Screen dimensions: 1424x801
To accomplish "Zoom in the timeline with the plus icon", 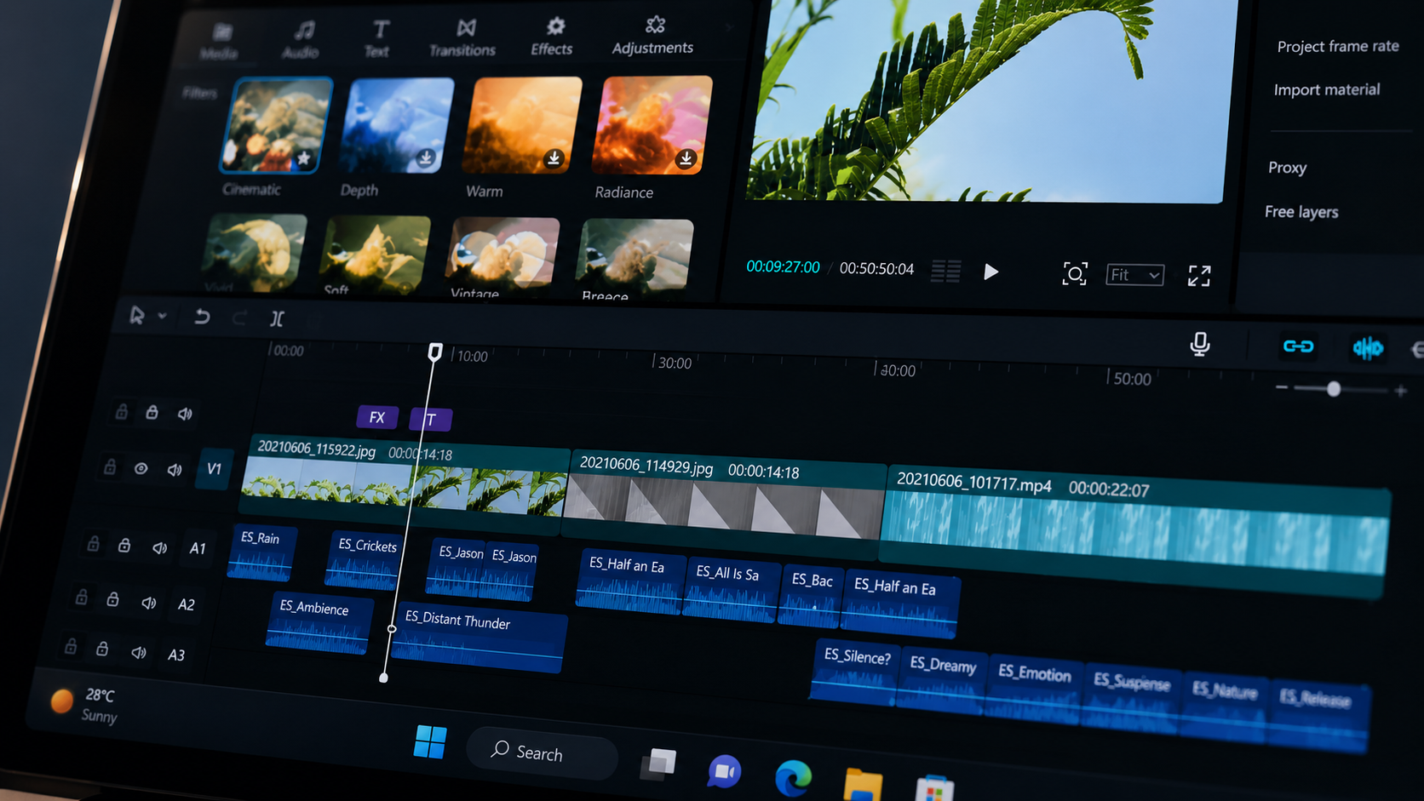I will [1400, 391].
